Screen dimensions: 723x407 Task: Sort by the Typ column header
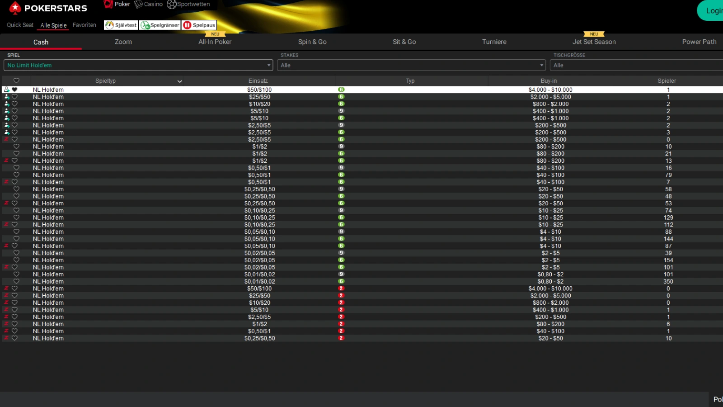tap(410, 81)
